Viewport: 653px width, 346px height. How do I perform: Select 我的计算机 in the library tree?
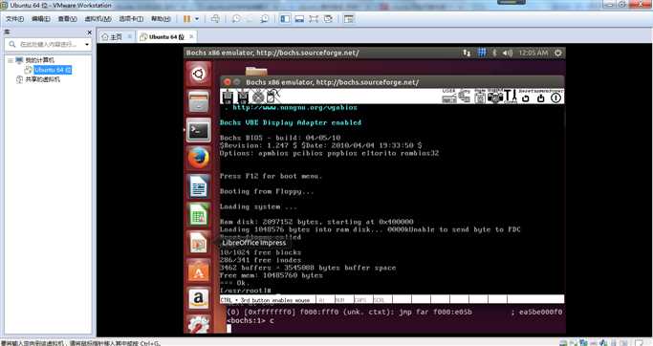pyautogui.click(x=39, y=60)
